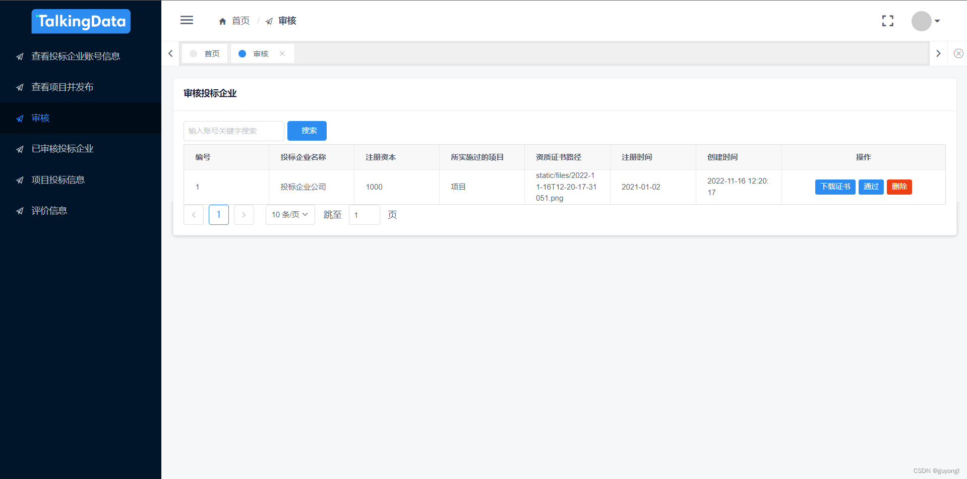Screen dimensions: 967x479
Task: Click the account keyword search field
Action: [233, 131]
